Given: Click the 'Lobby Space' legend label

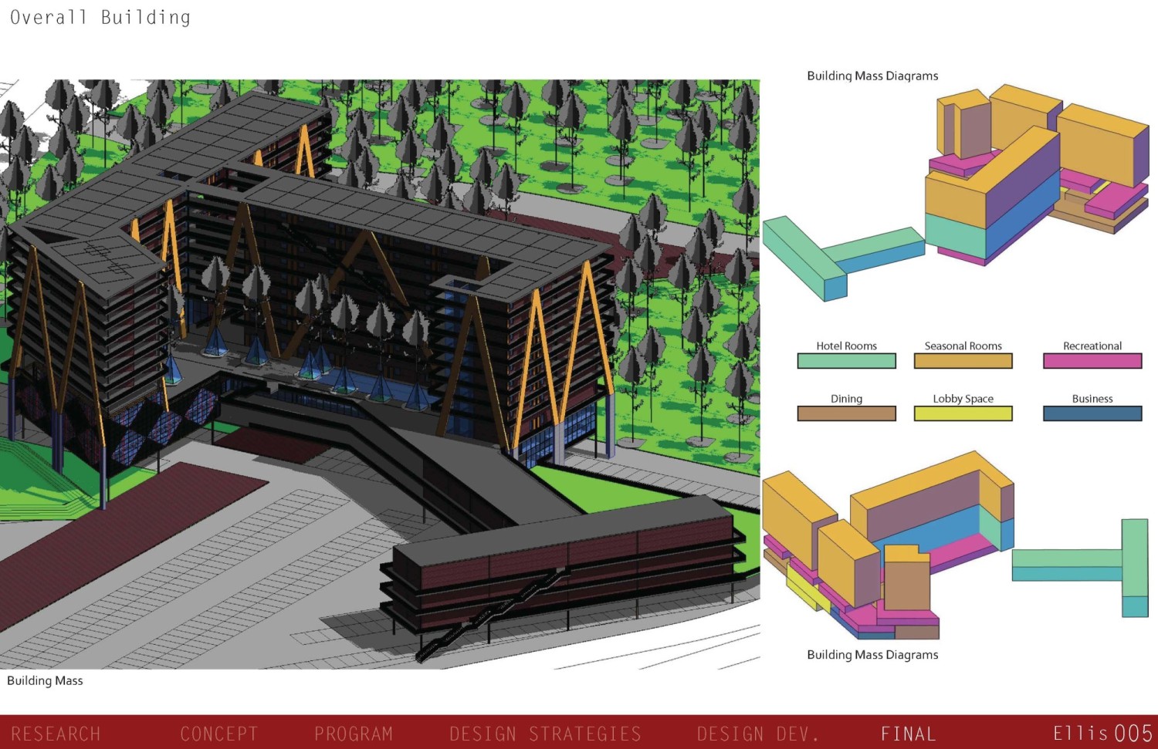Looking at the screenshot, I should coord(963,399).
